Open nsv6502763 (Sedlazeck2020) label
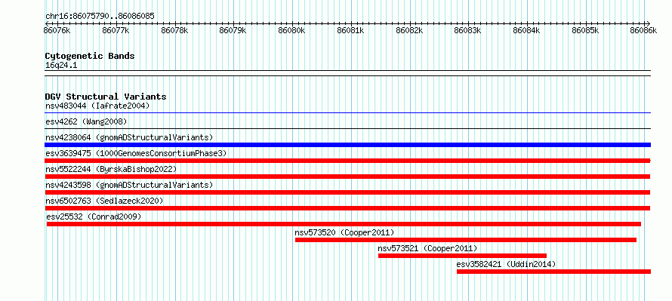 click(x=104, y=201)
